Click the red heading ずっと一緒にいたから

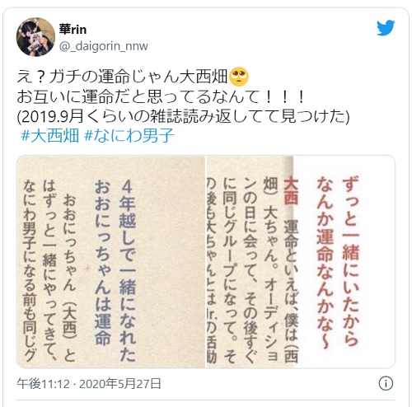351,261
